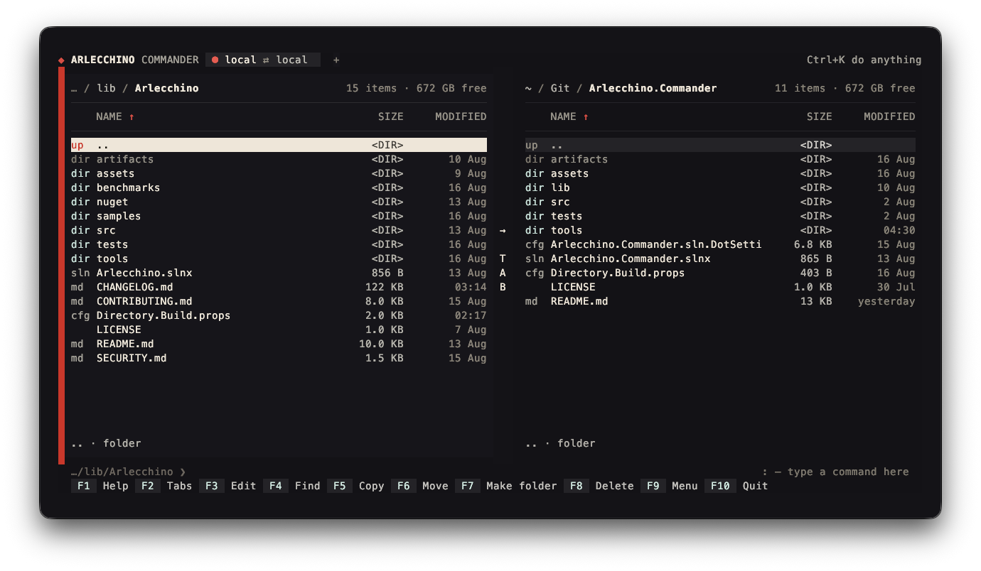Select "Directory.Build.props" in the left pane

pos(279,315)
